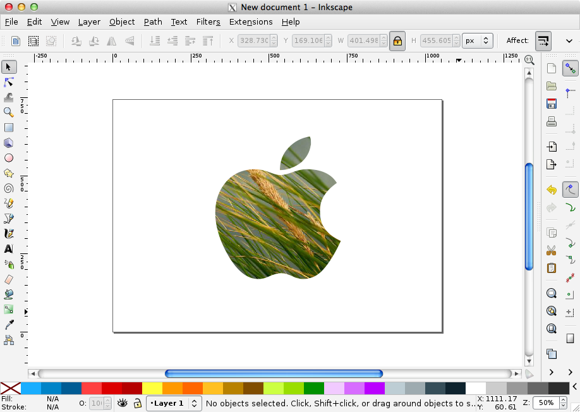Pick the Text tool

click(8, 249)
